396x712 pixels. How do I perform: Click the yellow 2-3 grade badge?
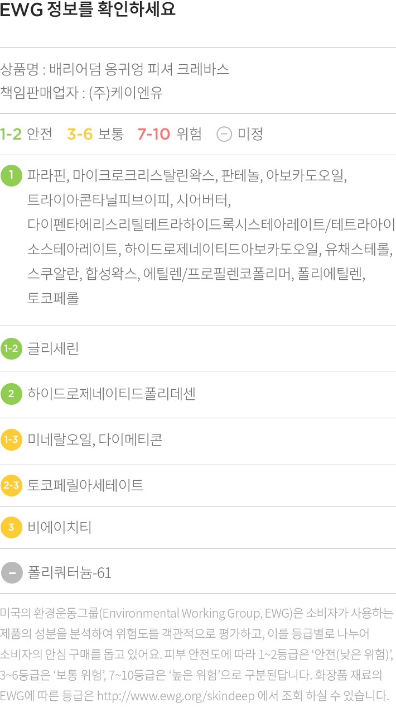tap(11, 485)
